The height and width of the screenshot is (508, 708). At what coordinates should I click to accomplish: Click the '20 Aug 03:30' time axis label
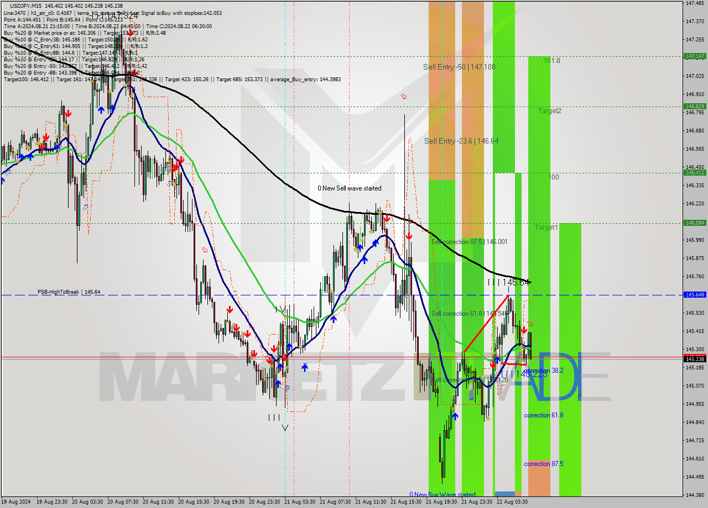(x=87, y=502)
